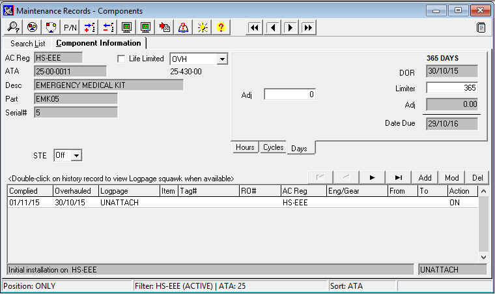495x294 pixels.
Task: Click the Adj input field showing 0
Action: [x=290, y=95]
